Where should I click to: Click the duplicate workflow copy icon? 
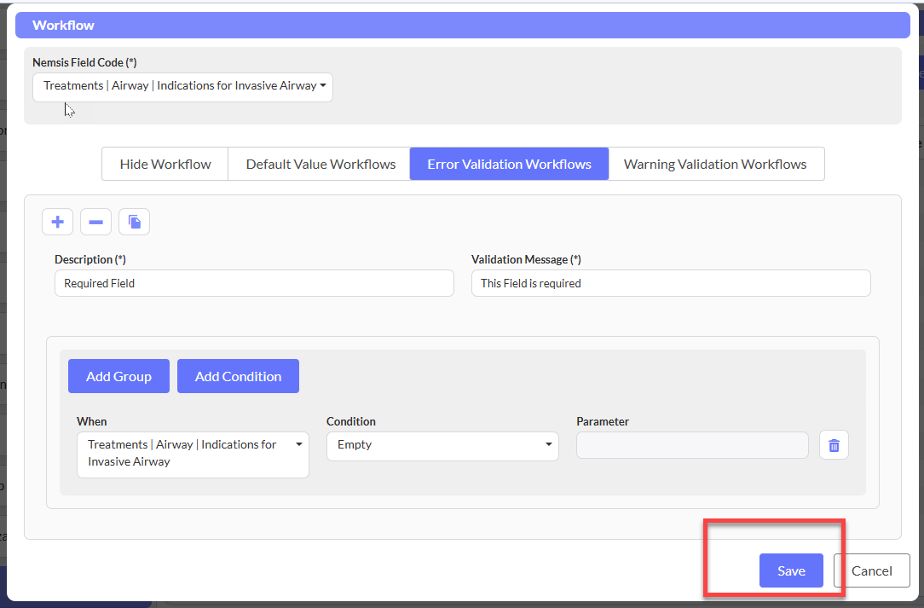134,222
